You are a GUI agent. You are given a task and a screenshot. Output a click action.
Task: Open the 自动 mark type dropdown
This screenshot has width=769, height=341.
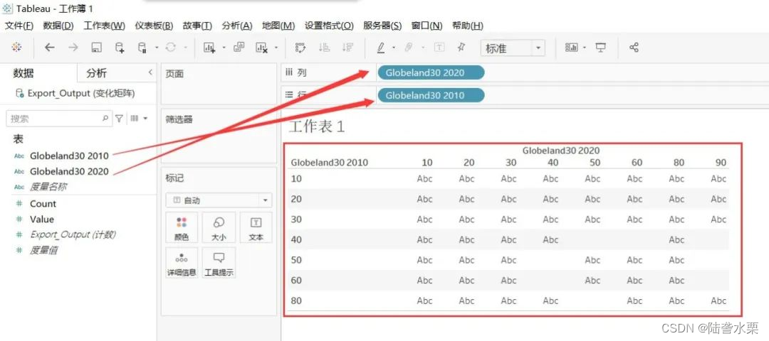coord(219,200)
